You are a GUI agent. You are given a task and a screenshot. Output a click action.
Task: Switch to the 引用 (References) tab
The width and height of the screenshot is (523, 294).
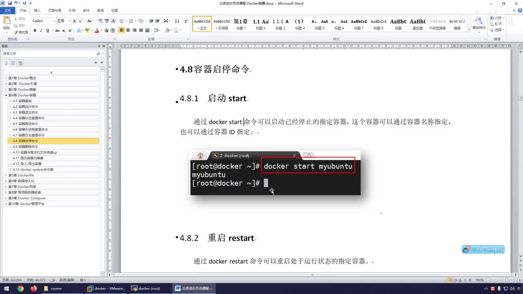point(72,11)
